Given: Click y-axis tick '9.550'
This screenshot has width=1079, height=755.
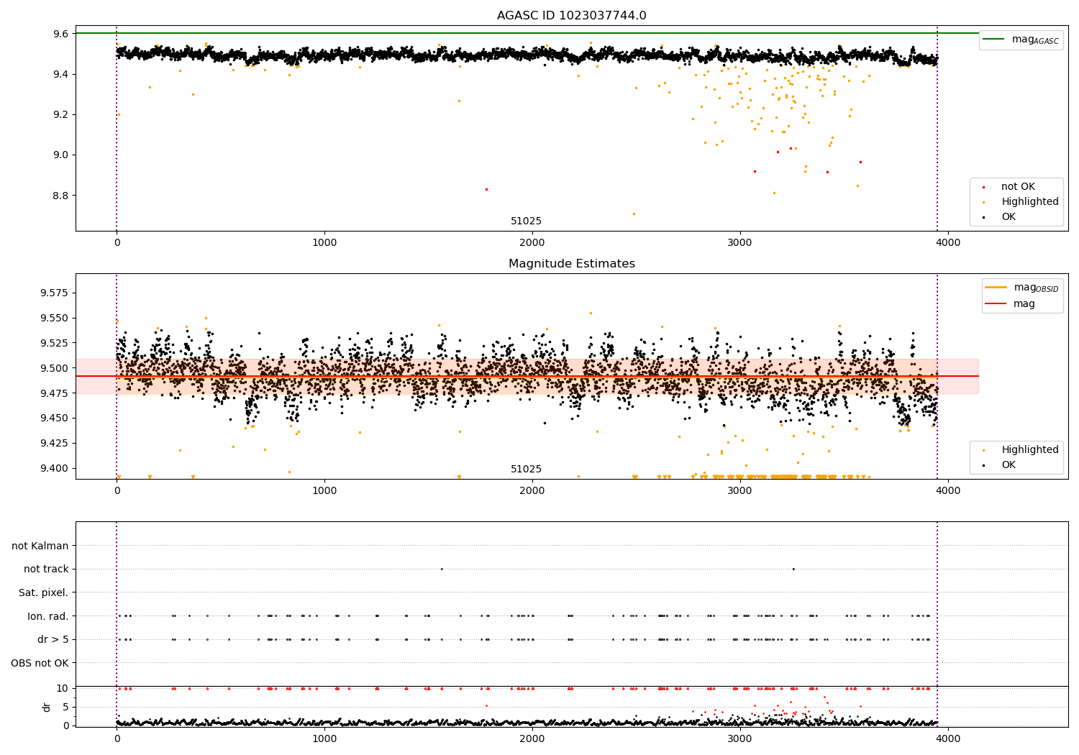Looking at the screenshot, I should [x=53, y=318].
